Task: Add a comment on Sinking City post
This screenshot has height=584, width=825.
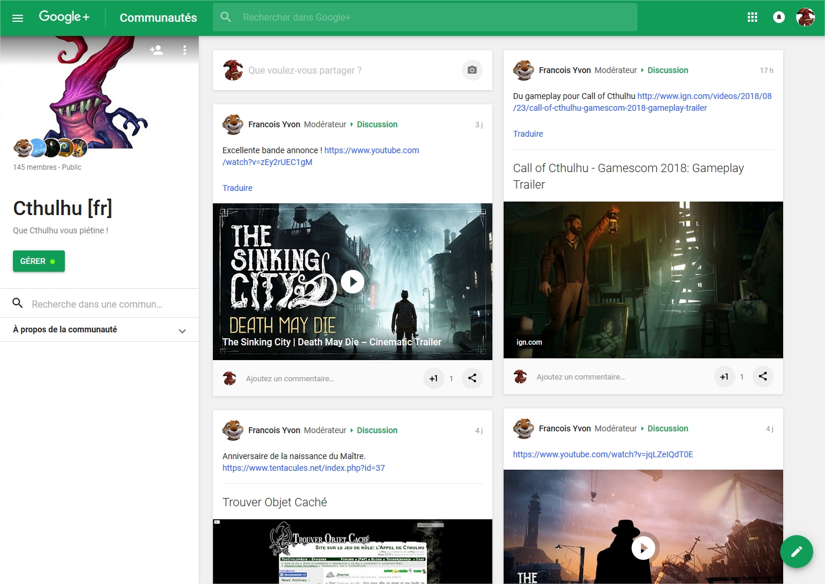Action: pyautogui.click(x=290, y=379)
